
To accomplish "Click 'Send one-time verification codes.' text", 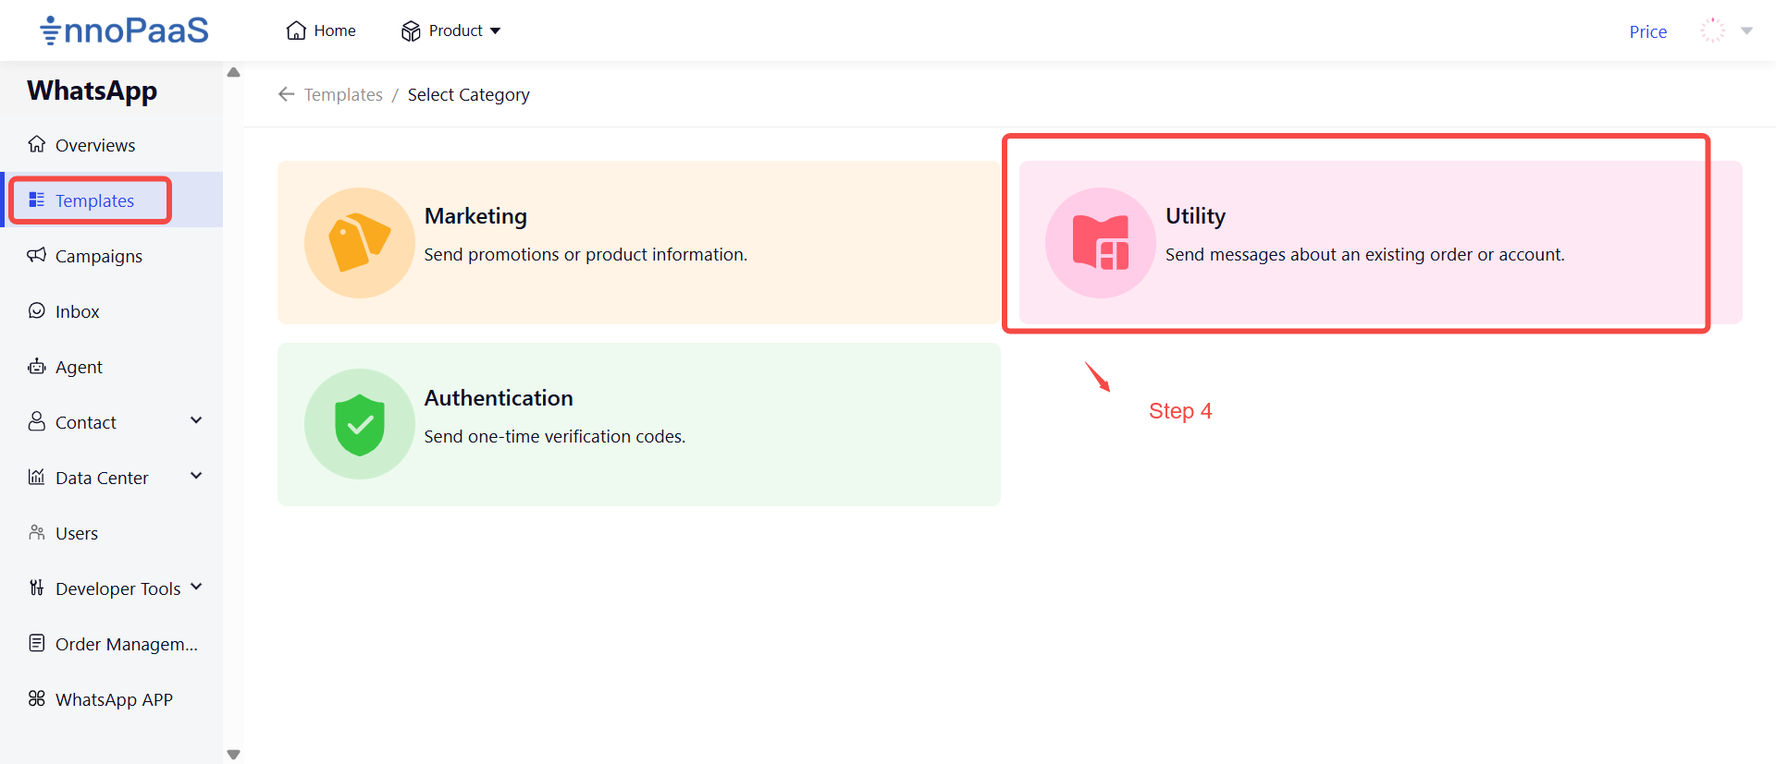I will click(555, 436).
